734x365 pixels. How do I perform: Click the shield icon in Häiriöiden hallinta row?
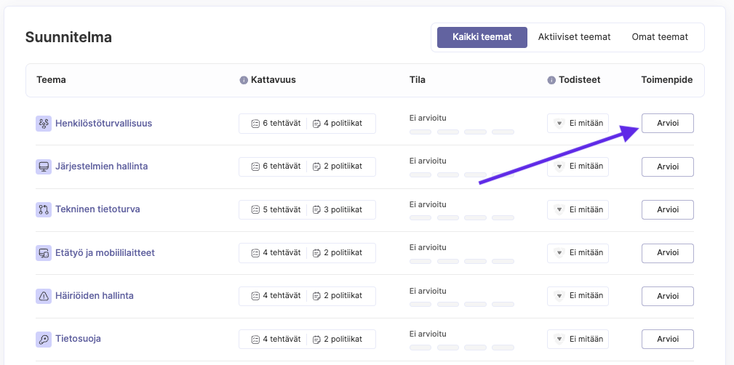pos(559,296)
